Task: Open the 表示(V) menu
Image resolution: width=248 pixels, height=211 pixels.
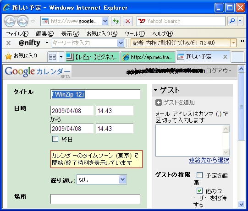Action: point(70,33)
